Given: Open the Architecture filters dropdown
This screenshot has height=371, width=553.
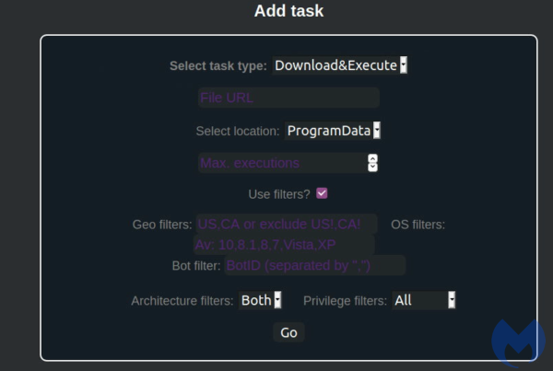Looking at the screenshot, I should (260, 300).
